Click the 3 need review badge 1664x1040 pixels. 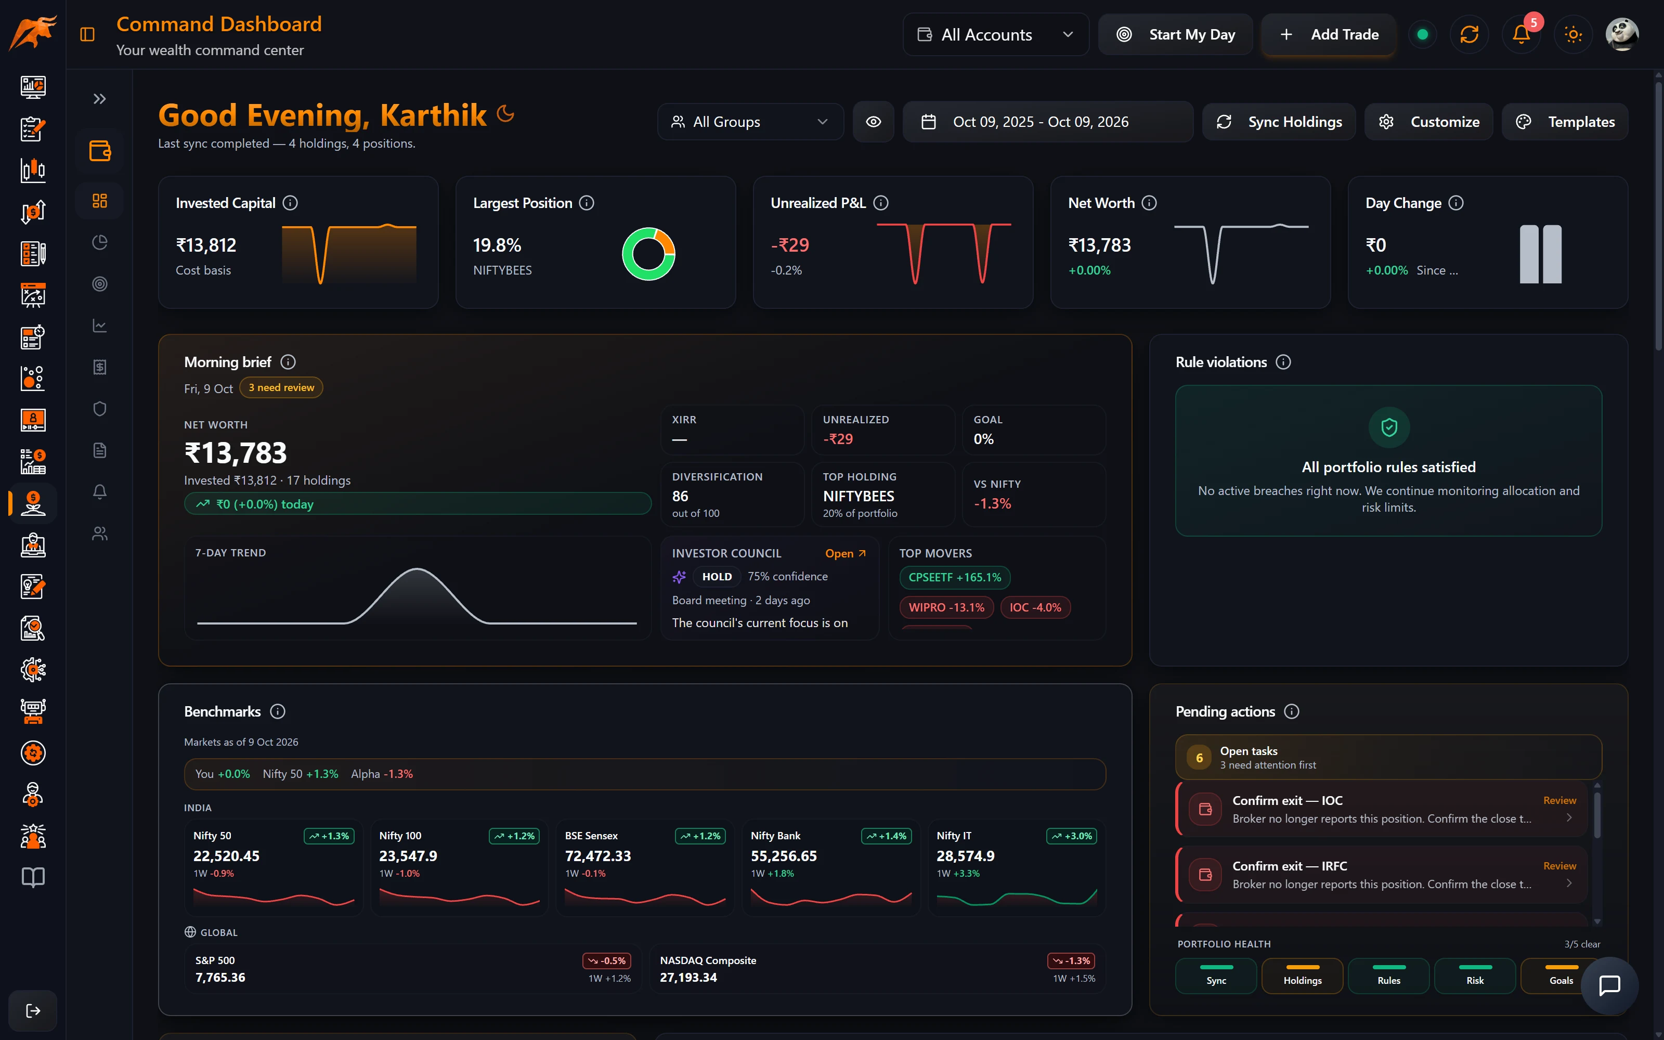pyautogui.click(x=281, y=388)
